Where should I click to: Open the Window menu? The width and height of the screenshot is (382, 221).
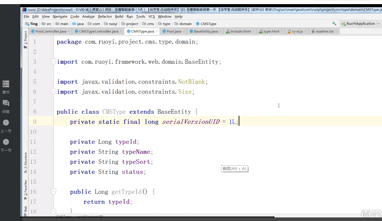[165, 17]
